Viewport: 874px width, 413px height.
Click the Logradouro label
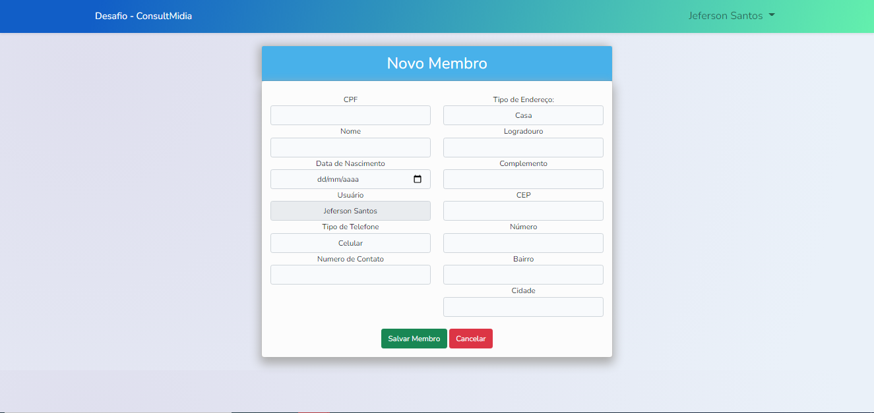tap(523, 131)
